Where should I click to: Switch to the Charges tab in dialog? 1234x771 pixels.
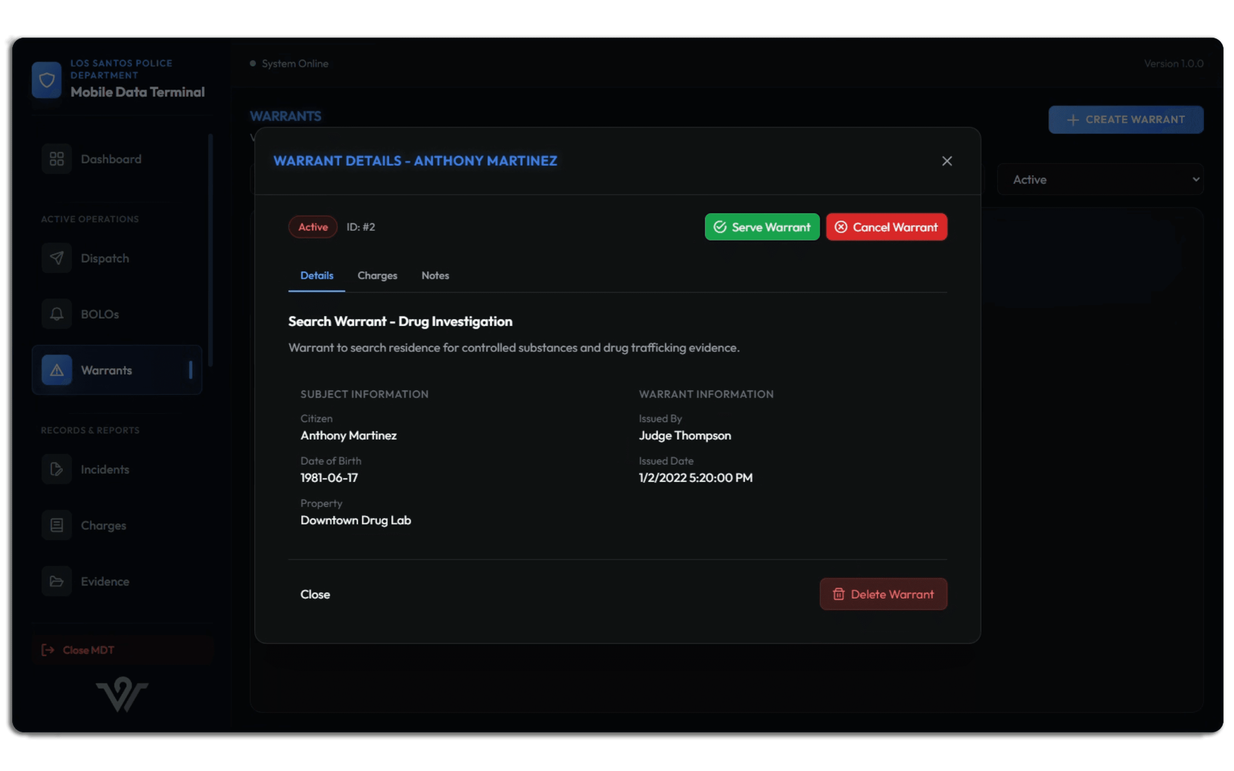[x=377, y=276]
